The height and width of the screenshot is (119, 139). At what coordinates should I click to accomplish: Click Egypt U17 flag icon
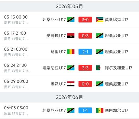(x=71, y=84)
